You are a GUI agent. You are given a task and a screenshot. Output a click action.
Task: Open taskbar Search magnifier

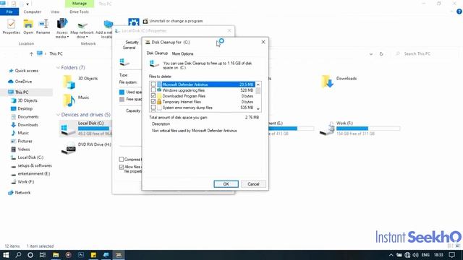(x=18, y=255)
